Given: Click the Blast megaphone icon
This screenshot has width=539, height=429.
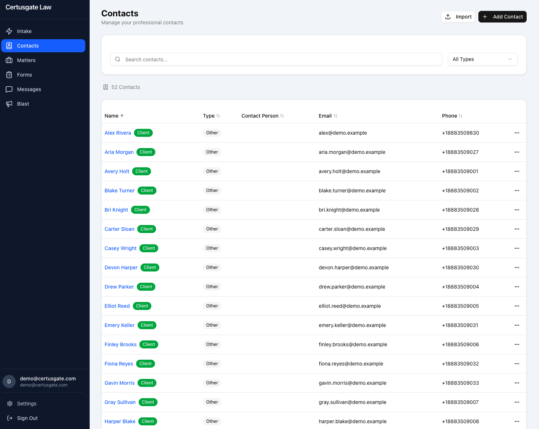Looking at the screenshot, I should 9,104.
